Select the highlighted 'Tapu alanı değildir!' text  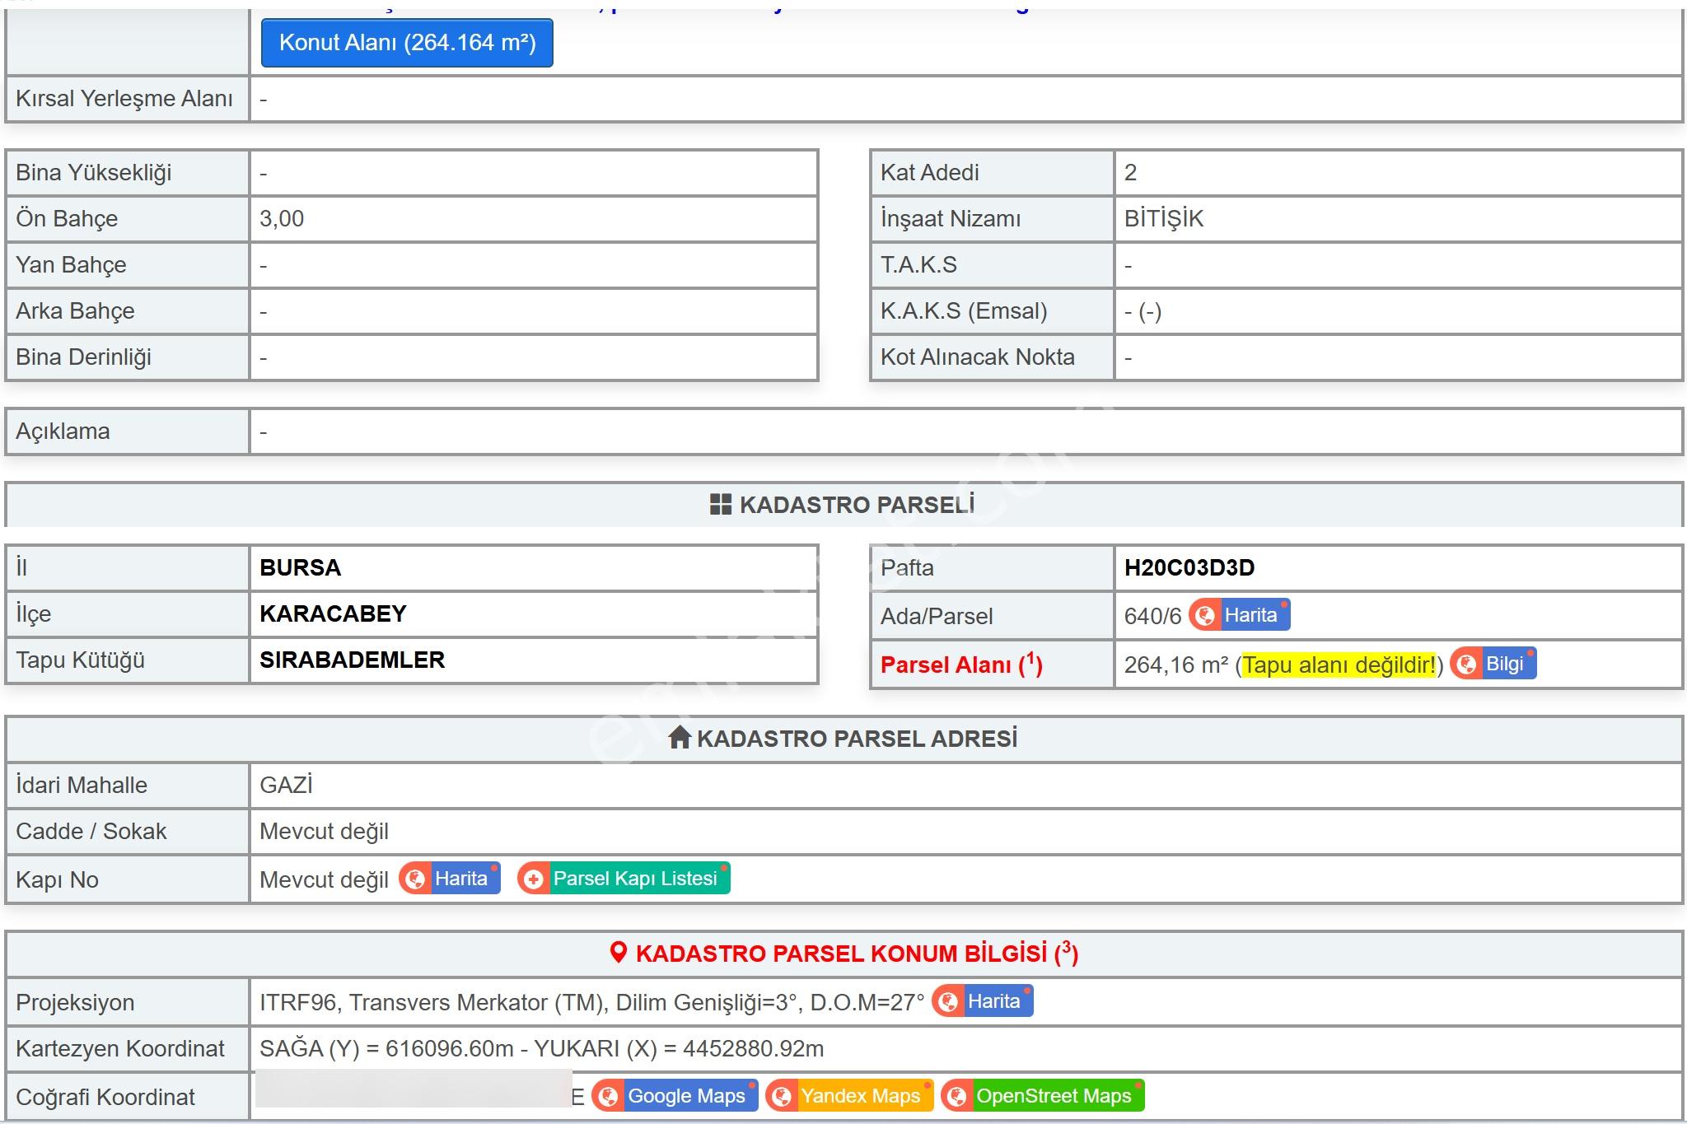pyautogui.click(x=1339, y=665)
